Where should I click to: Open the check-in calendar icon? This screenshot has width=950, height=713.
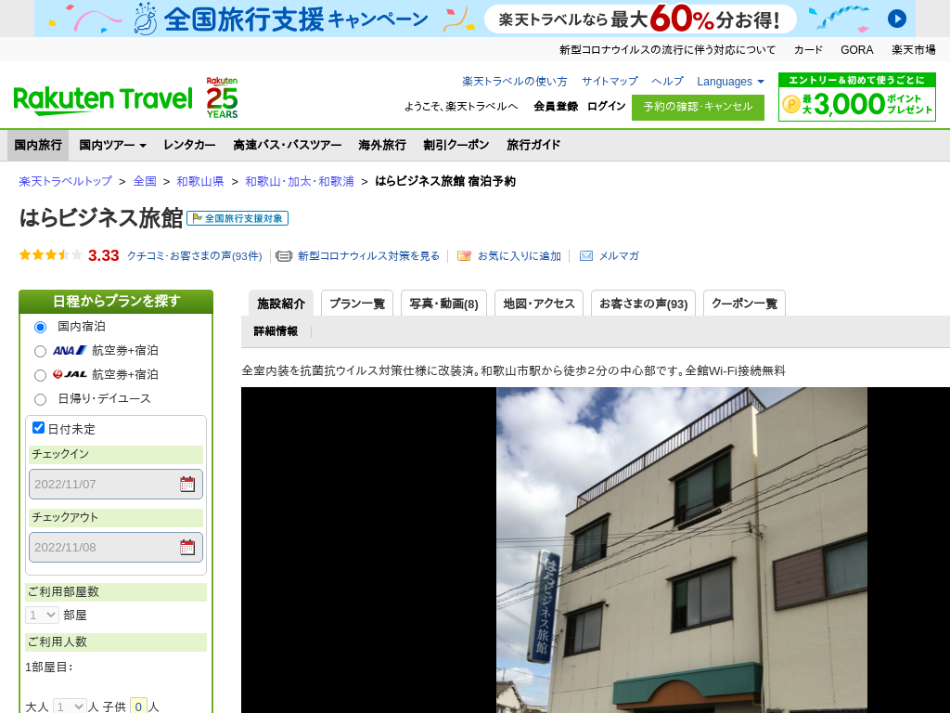[x=187, y=484]
